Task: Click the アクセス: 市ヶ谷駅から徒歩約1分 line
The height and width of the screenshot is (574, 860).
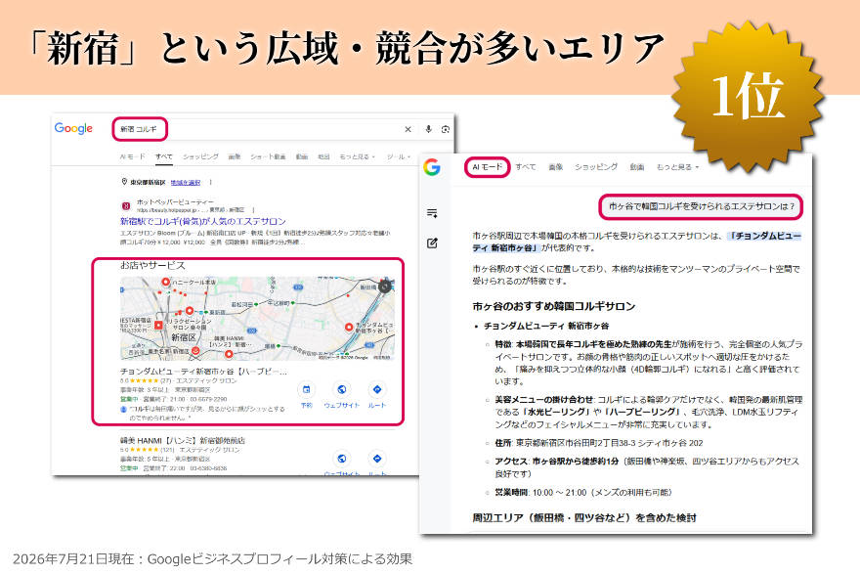Action: coord(647,467)
